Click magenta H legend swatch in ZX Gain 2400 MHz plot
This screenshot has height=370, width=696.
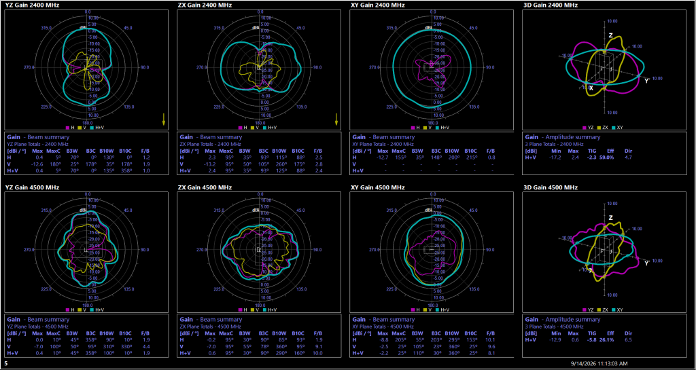(240, 128)
